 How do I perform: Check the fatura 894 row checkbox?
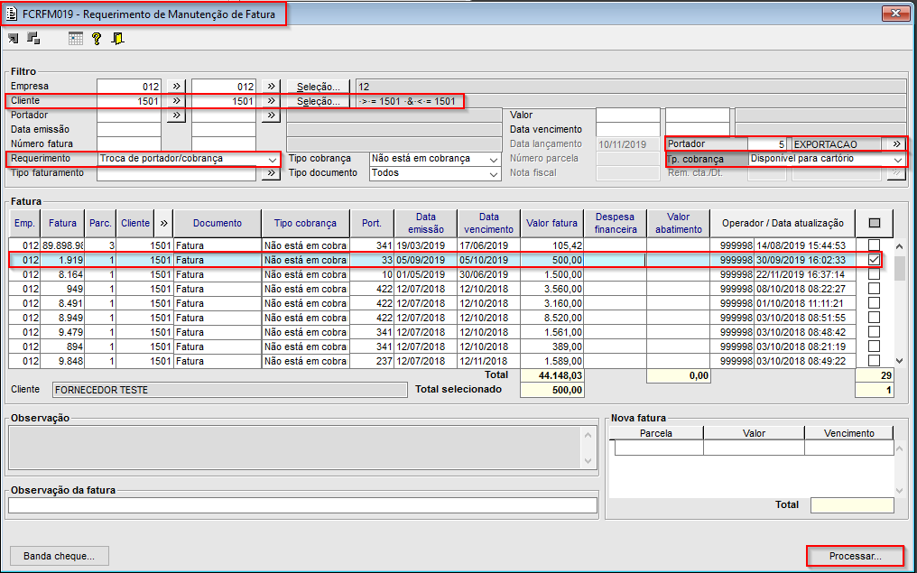click(874, 347)
